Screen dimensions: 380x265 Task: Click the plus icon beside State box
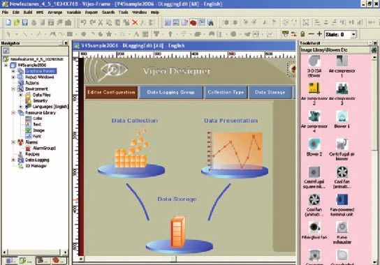[319, 34]
